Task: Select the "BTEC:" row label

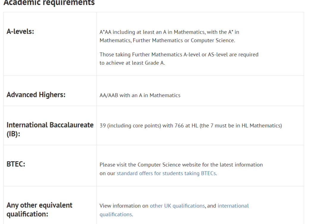Action: point(16,164)
